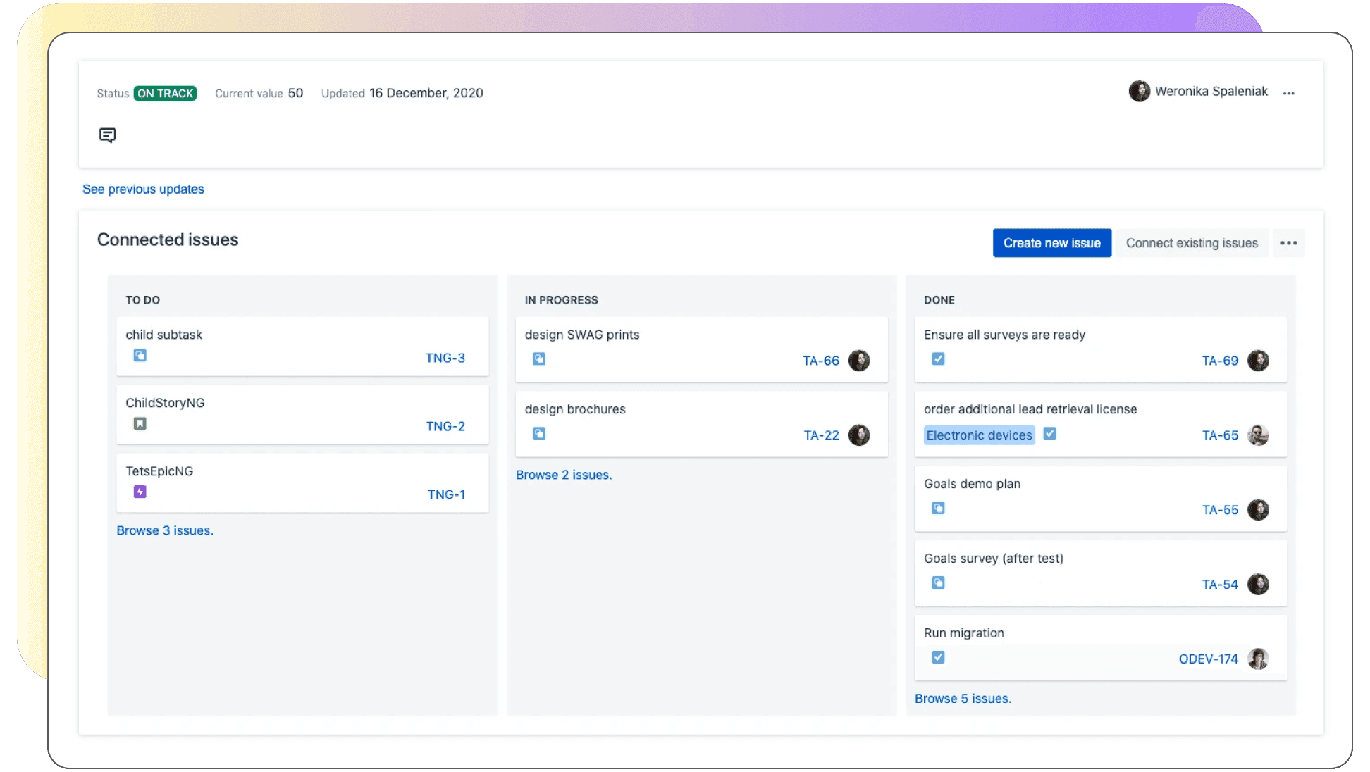Image resolution: width=1370 pixels, height=772 pixels.
Task: Toggle the Run migration completion checkbox
Action: click(938, 657)
